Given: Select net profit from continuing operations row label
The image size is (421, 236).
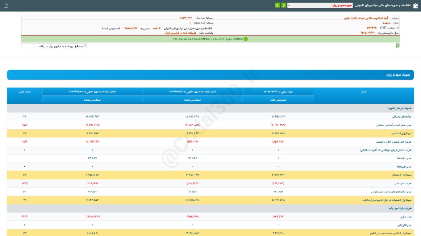Looking at the screenshot, I should tap(390, 233).
